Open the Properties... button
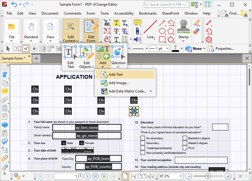Image resolution: width=252 pixels, height=181 pixels. click(221, 49)
